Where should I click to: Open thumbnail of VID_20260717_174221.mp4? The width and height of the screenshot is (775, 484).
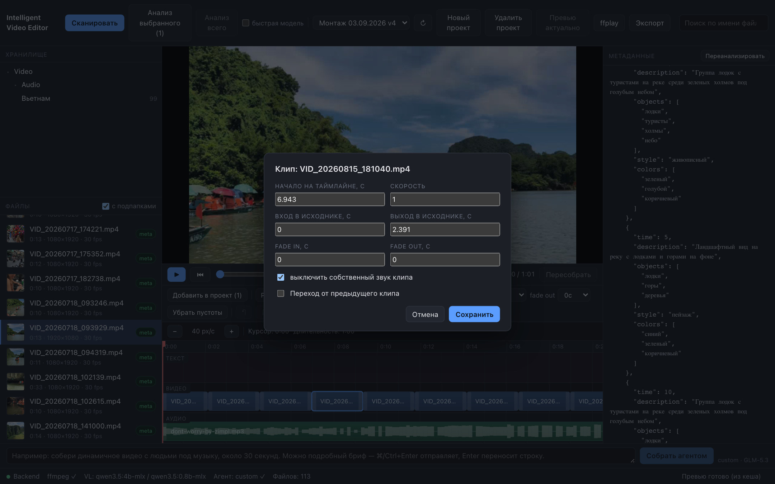tap(16, 234)
